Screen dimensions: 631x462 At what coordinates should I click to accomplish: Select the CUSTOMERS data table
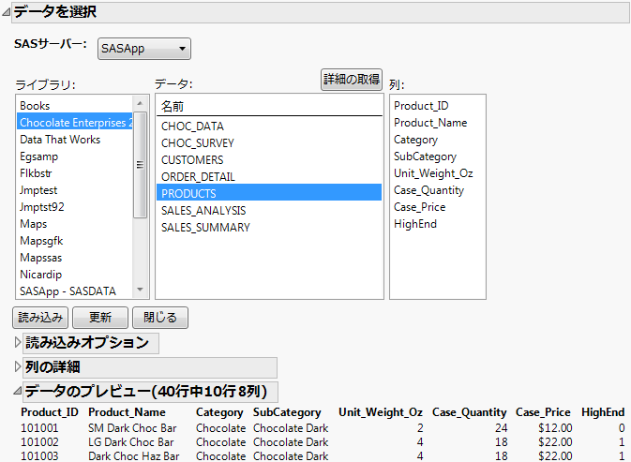coord(192,160)
